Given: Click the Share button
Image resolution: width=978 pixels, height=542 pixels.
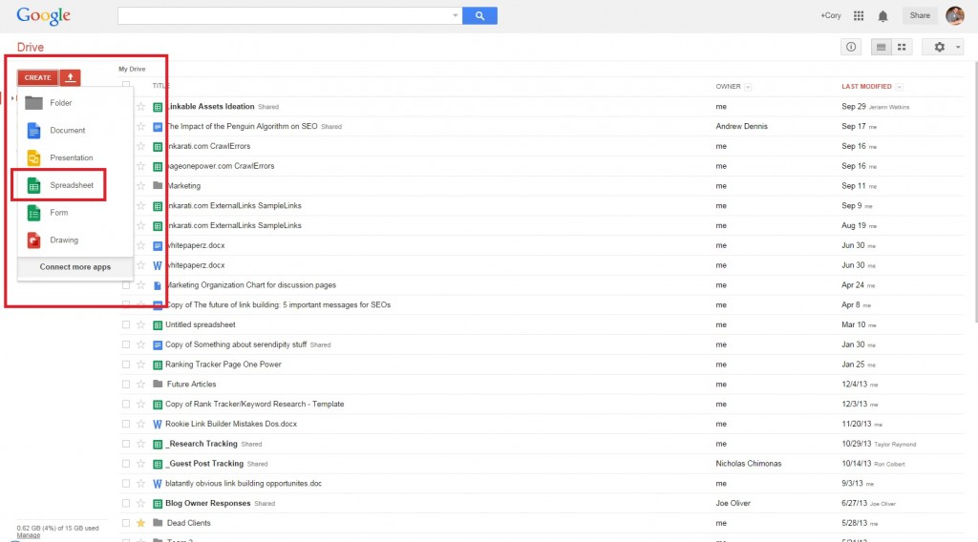Looking at the screenshot, I should tap(920, 15).
